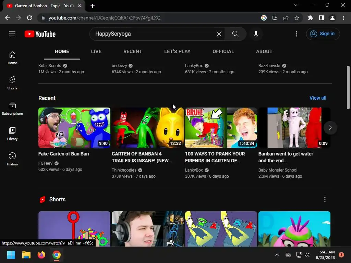The height and width of the screenshot is (263, 351).
Task: Switch to the ABOUT tab
Action: tap(264, 51)
